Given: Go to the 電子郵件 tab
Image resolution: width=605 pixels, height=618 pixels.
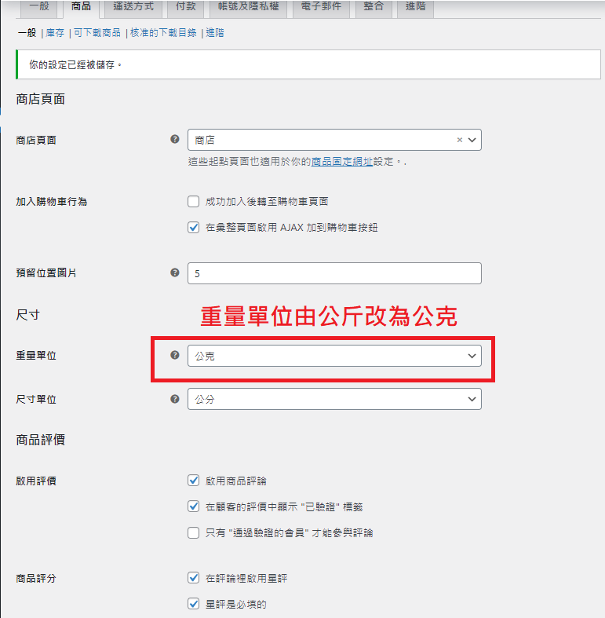Looking at the screenshot, I should click(x=323, y=8).
